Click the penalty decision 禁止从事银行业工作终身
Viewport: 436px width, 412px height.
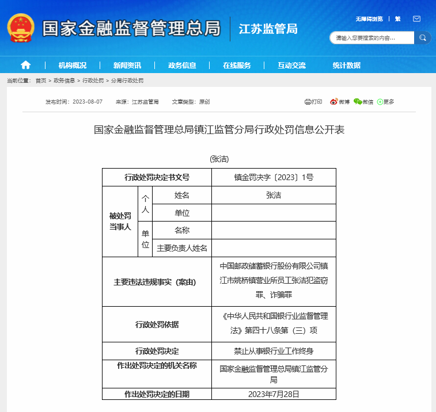point(274,351)
